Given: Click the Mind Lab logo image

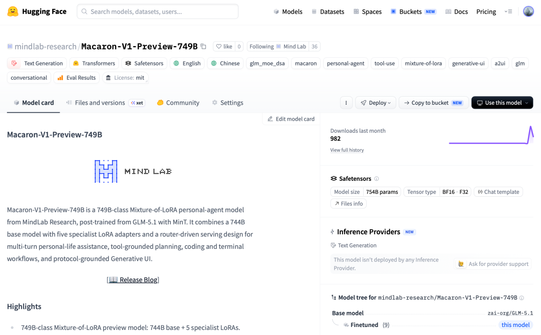Looking at the screenshot, I should [133, 171].
